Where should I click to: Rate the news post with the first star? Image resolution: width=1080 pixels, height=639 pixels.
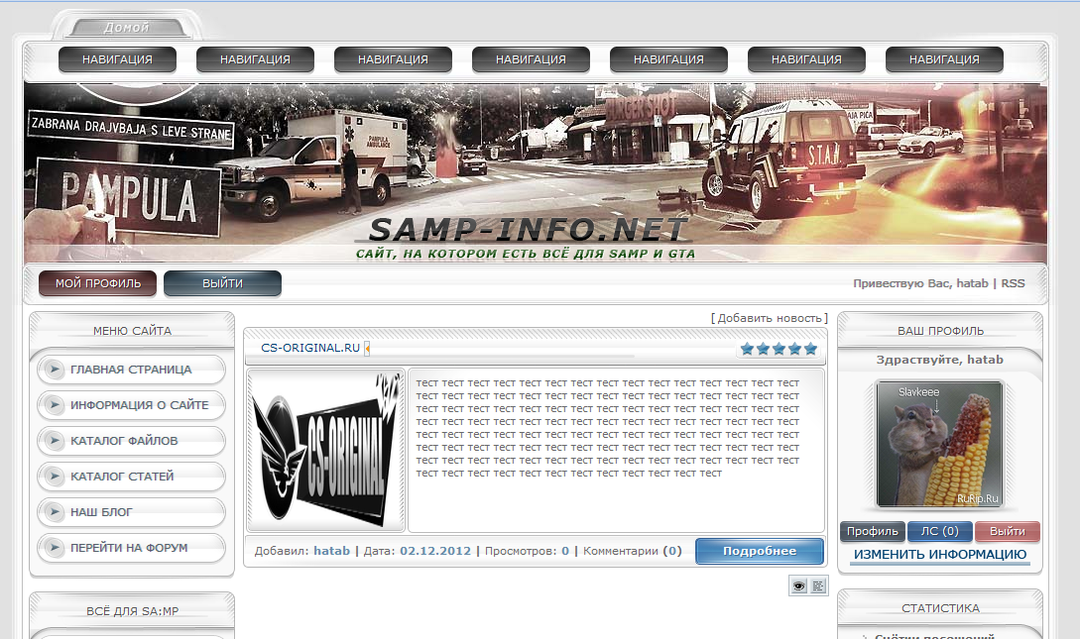(748, 349)
